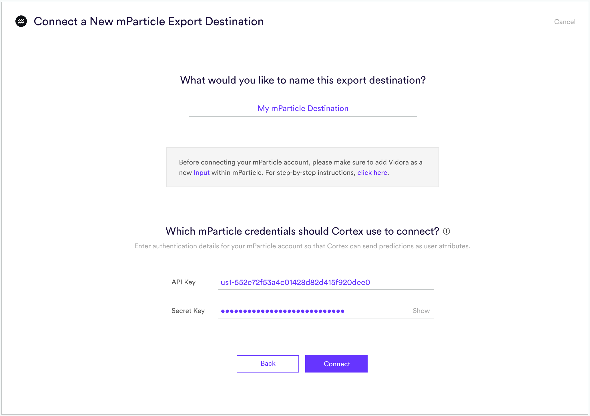Go Back to the previous step
Image resolution: width=590 pixels, height=416 pixels.
[x=268, y=364]
